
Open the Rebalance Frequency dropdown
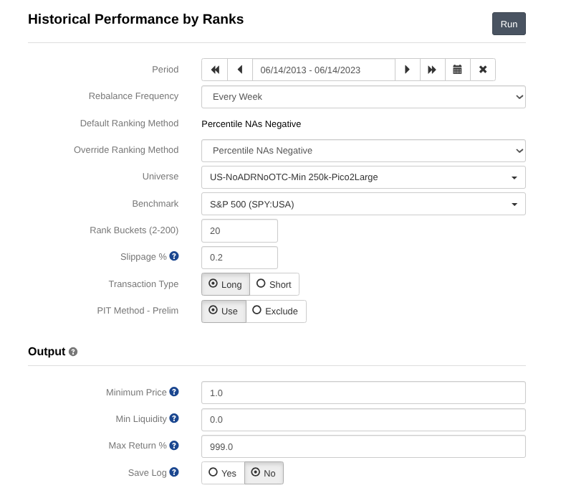(x=363, y=97)
